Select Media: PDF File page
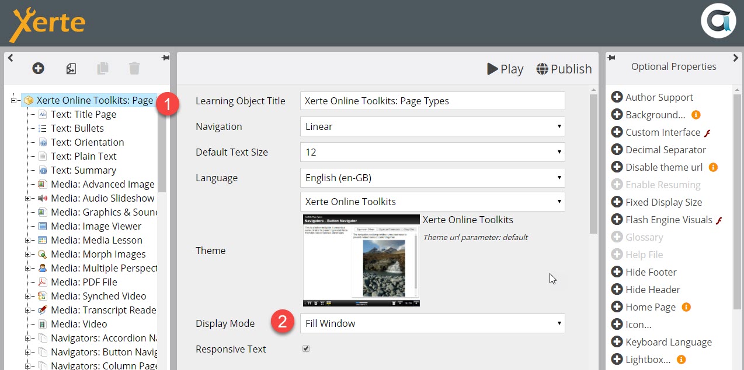The width and height of the screenshot is (744, 370). click(x=84, y=282)
